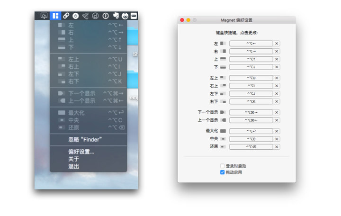Image resolution: width=341 pixels, height=216 pixels.
Task: Edit the 左下 shortcut field in preferences
Action: click(251, 93)
